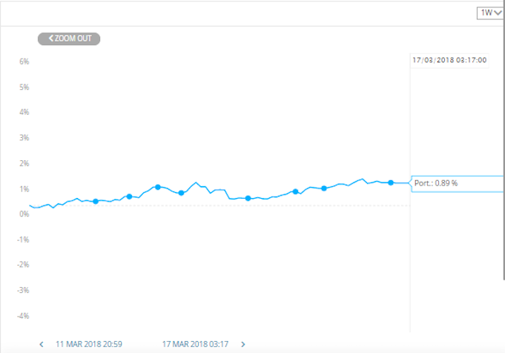Go to next period with right arrow
The image size is (505, 353).
pos(243,344)
